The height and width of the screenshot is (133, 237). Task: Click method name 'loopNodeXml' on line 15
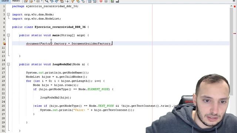coord(62,64)
